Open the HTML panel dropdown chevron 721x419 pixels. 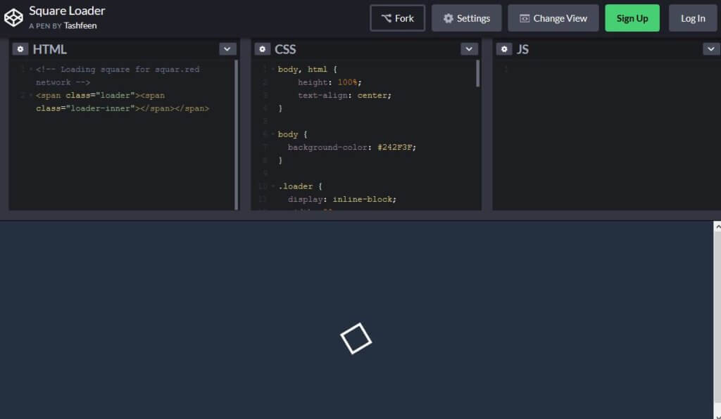tap(227, 49)
